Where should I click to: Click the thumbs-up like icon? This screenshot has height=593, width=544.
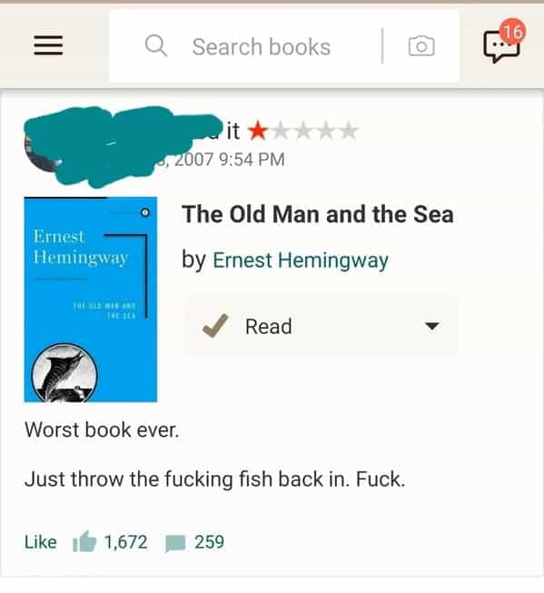pyautogui.click(x=84, y=541)
